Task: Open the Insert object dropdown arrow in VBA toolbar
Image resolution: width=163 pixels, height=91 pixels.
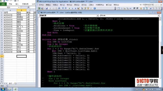Action: coord(44,8)
